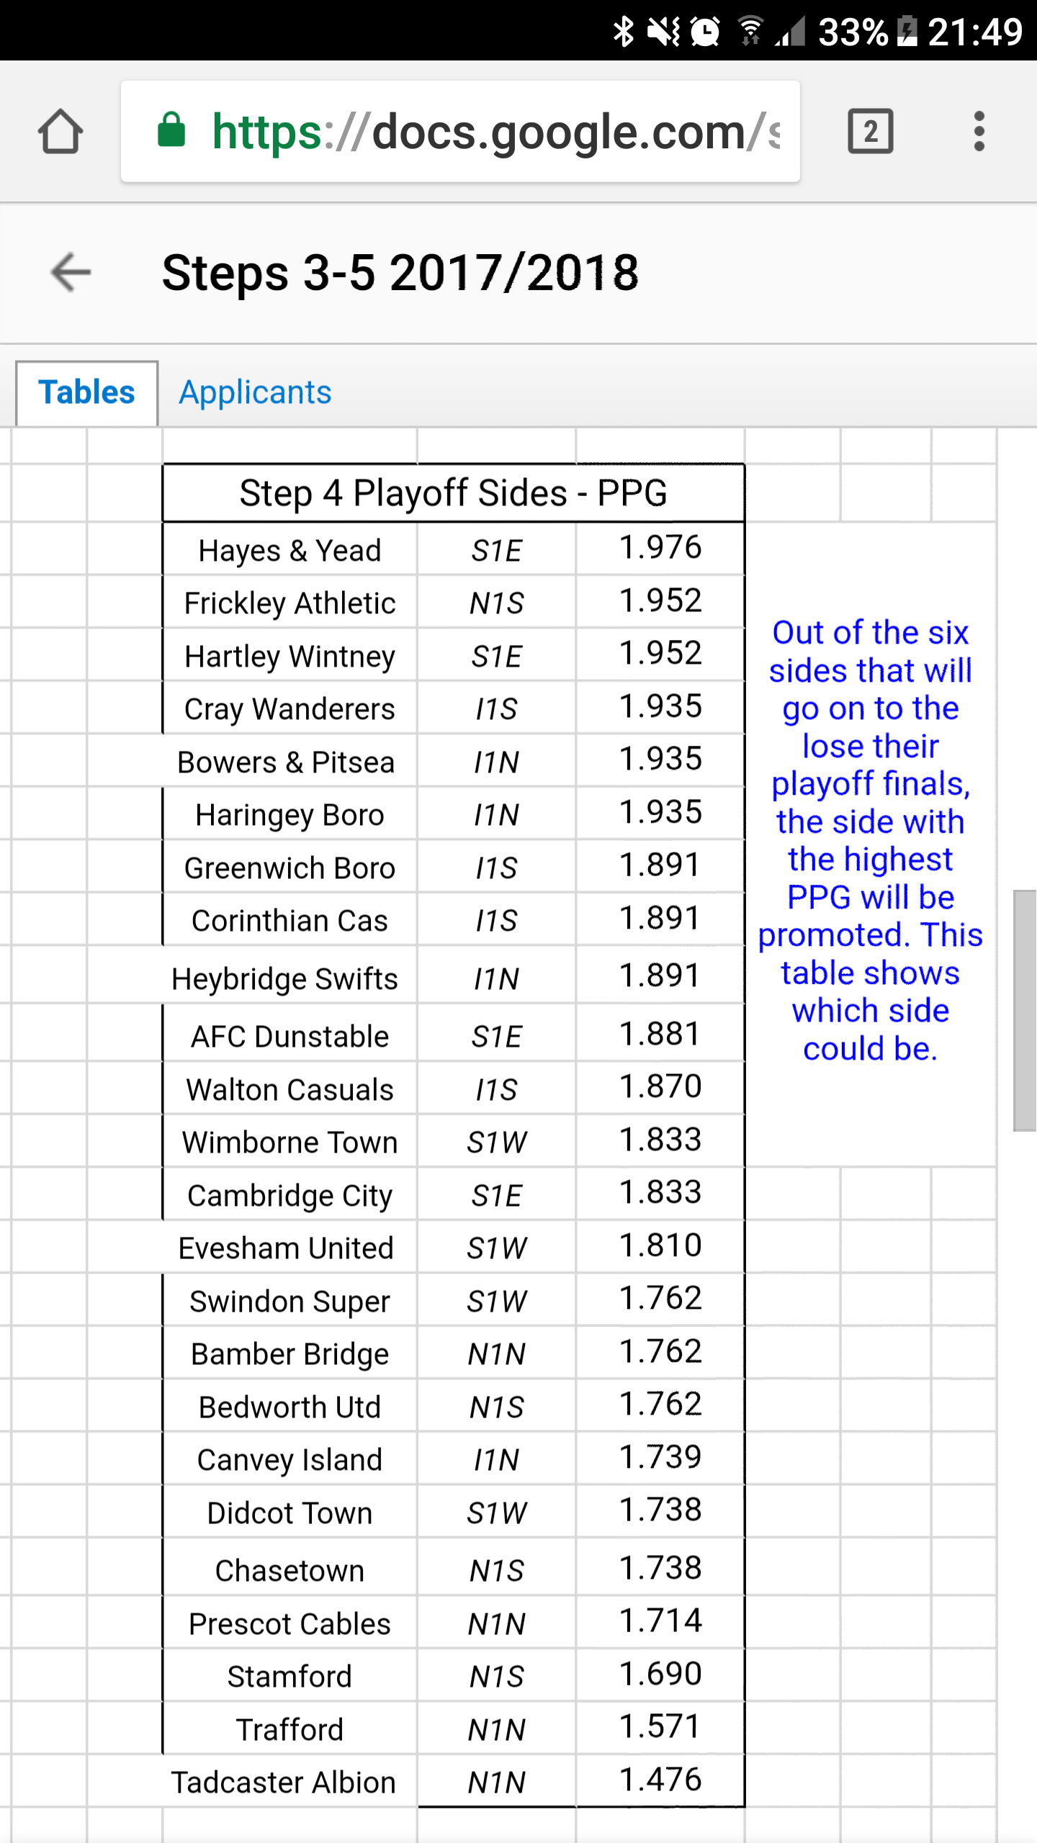Switch to the Applicants tab
The width and height of the screenshot is (1037, 1843).
pos(255,393)
